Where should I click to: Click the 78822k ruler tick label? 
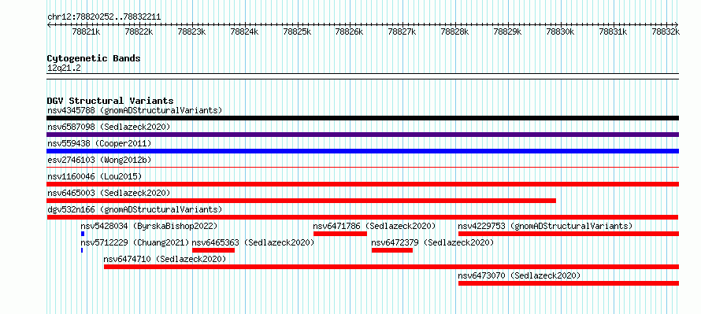click(139, 31)
